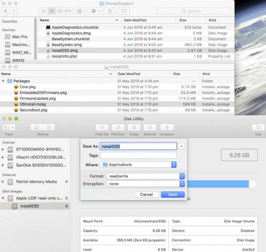Expand the save dialog with chevron

click(x=181, y=146)
